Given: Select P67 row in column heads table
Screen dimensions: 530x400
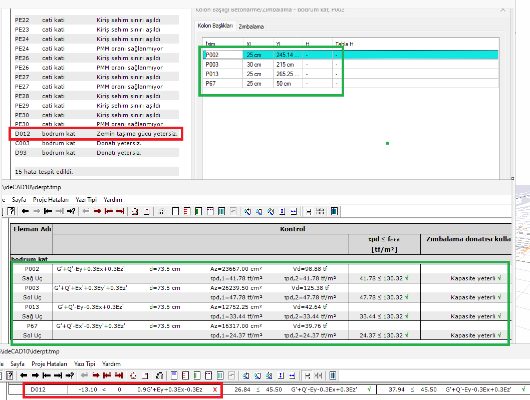Looking at the screenshot, I should click(351, 83).
